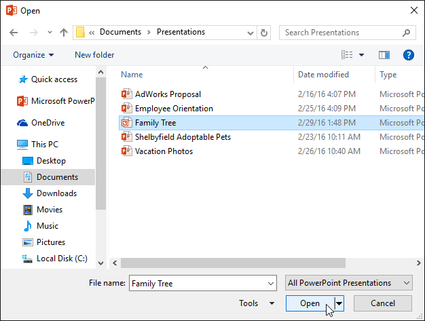The width and height of the screenshot is (425, 321).
Task: Click the Back navigation arrow
Action: [x=14, y=33]
